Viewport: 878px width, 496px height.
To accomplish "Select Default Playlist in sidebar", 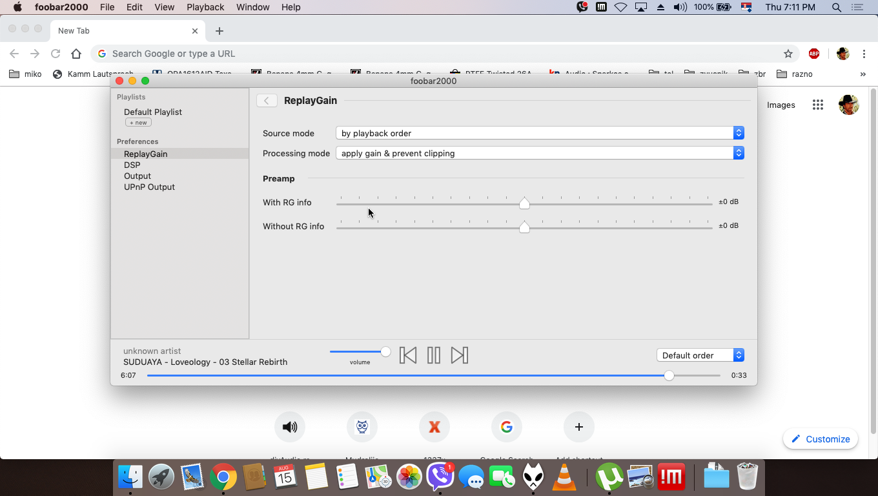I will coord(153,112).
